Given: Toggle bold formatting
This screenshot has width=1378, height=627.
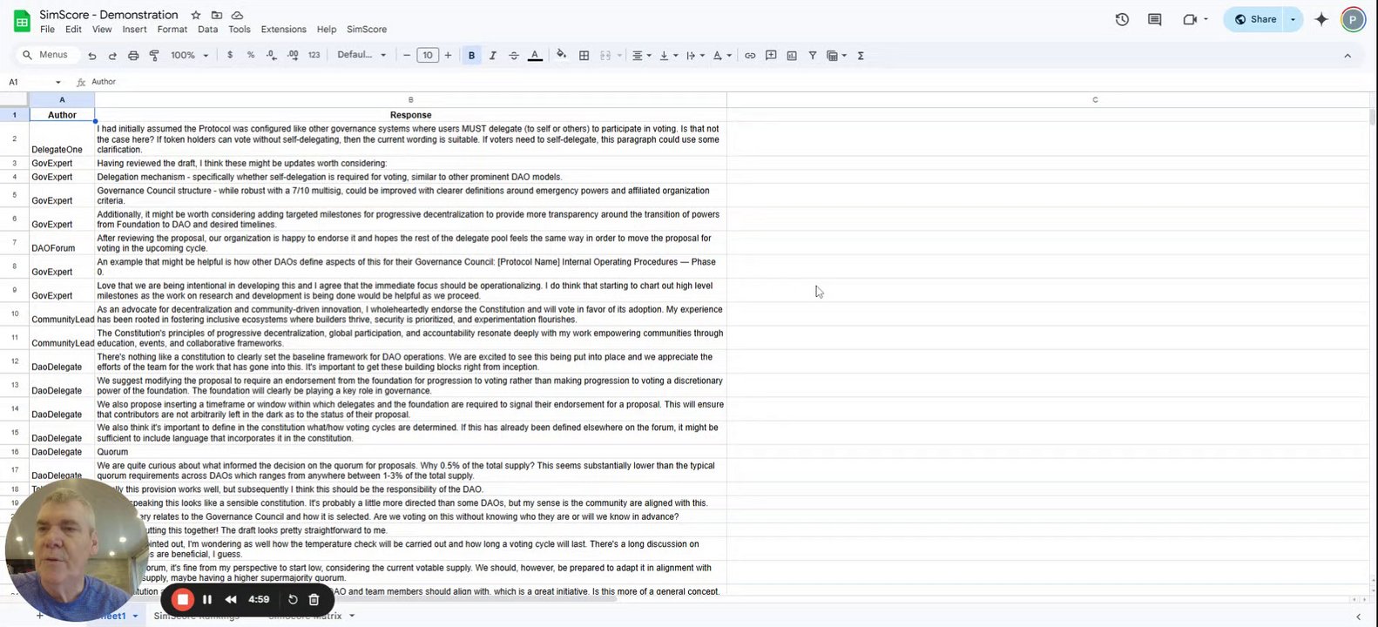Looking at the screenshot, I should click(471, 55).
